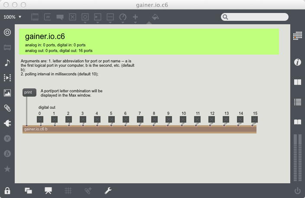Toggle the grid display icon

68,191
